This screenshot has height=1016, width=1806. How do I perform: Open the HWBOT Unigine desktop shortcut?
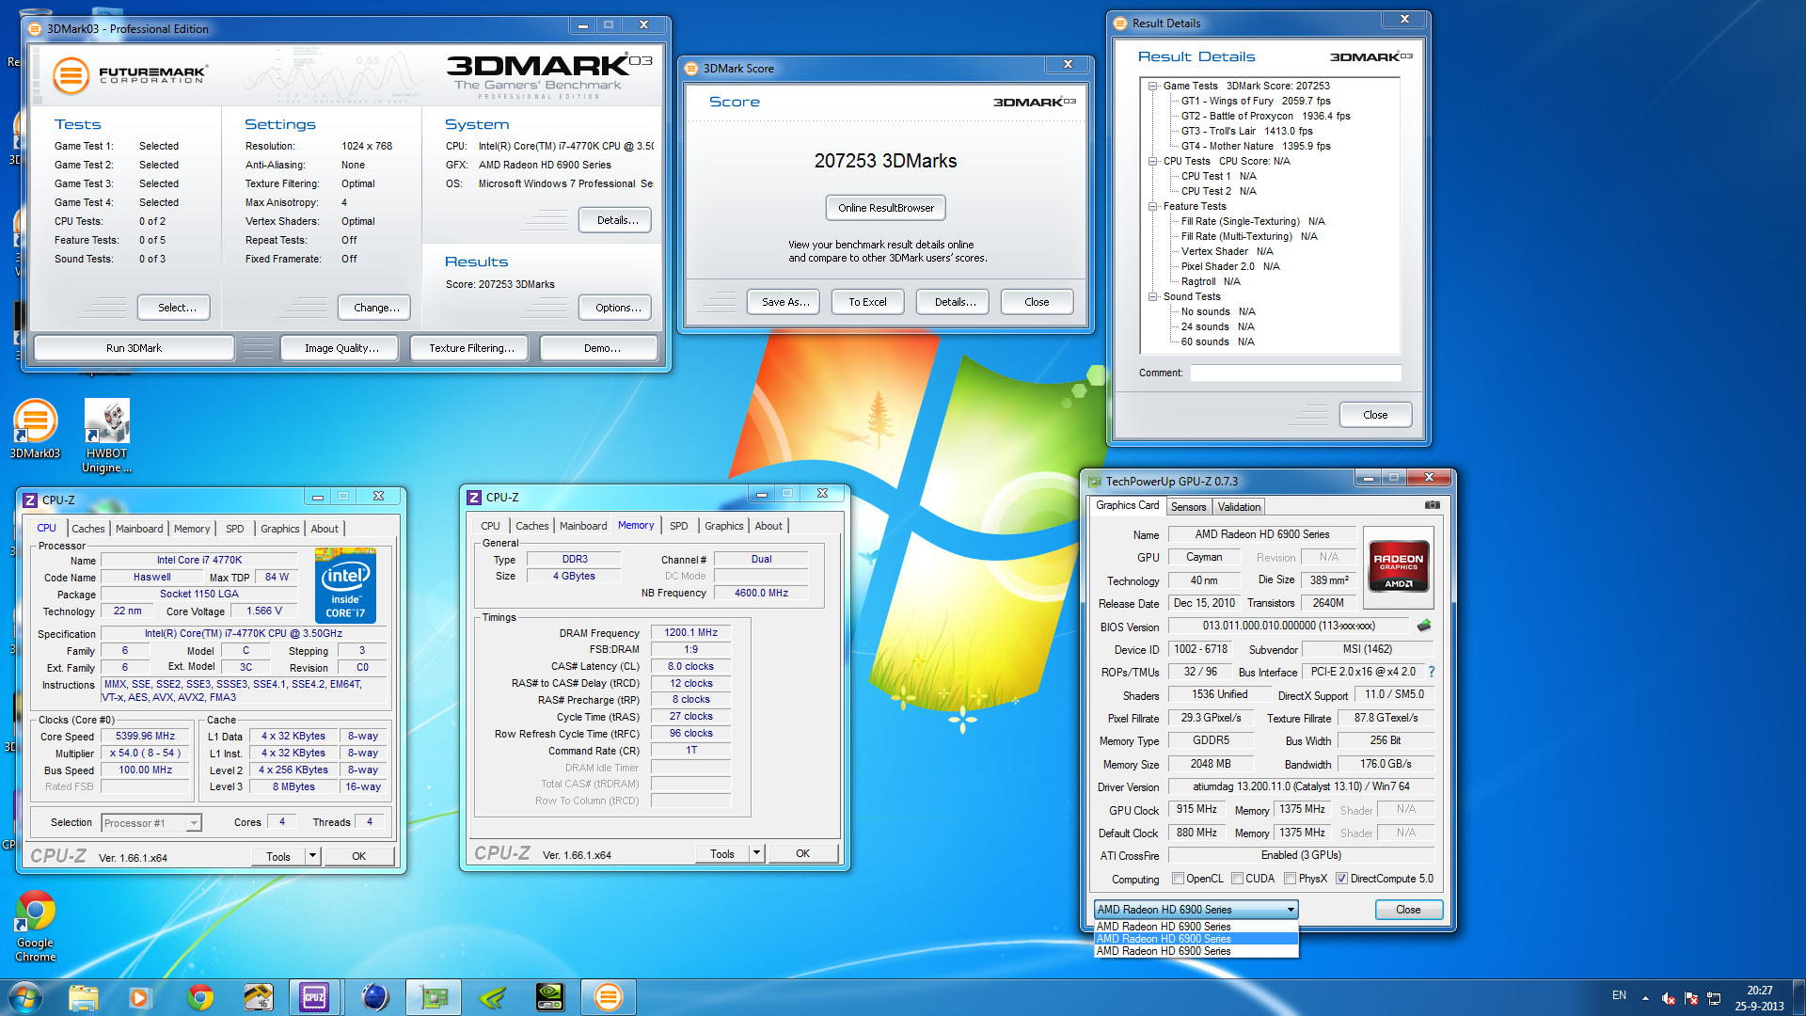pyautogui.click(x=107, y=436)
